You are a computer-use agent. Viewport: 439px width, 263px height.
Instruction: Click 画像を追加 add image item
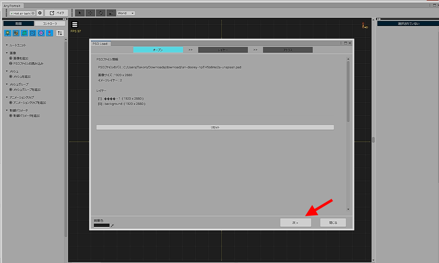[x=19, y=58]
